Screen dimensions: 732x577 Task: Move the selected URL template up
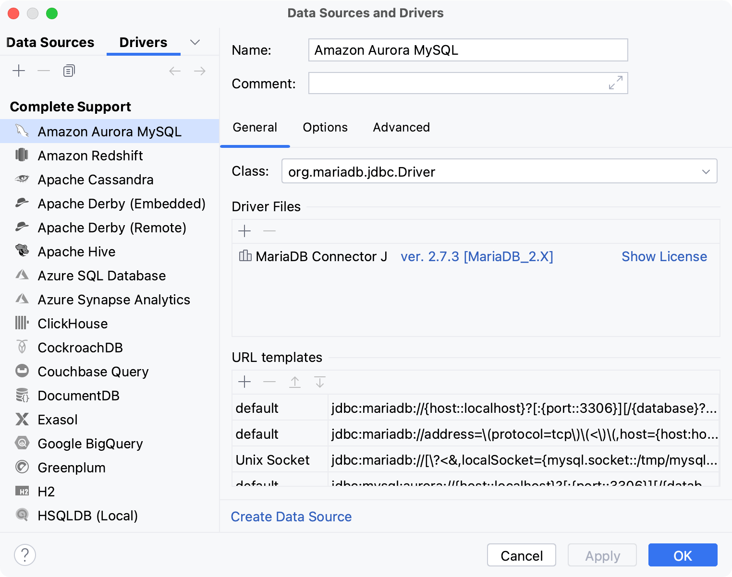pyautogui.click(x=294, y=382)
